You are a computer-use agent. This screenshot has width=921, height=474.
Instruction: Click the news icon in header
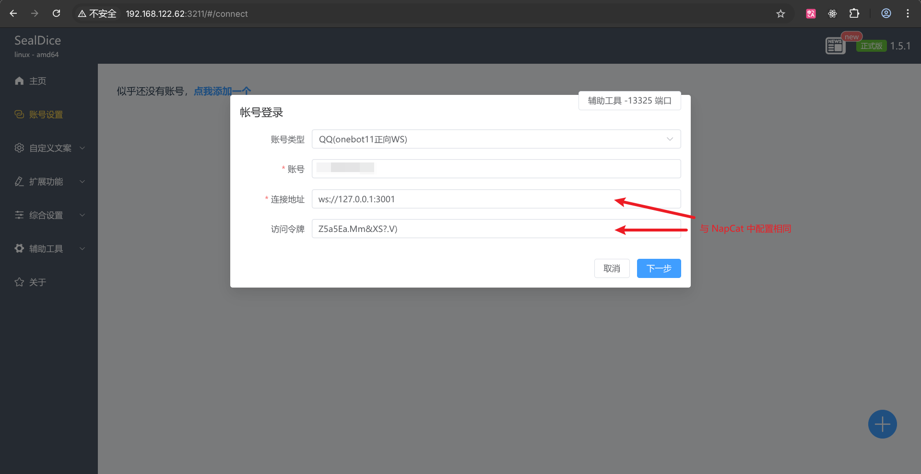click(x=835, y=46)
